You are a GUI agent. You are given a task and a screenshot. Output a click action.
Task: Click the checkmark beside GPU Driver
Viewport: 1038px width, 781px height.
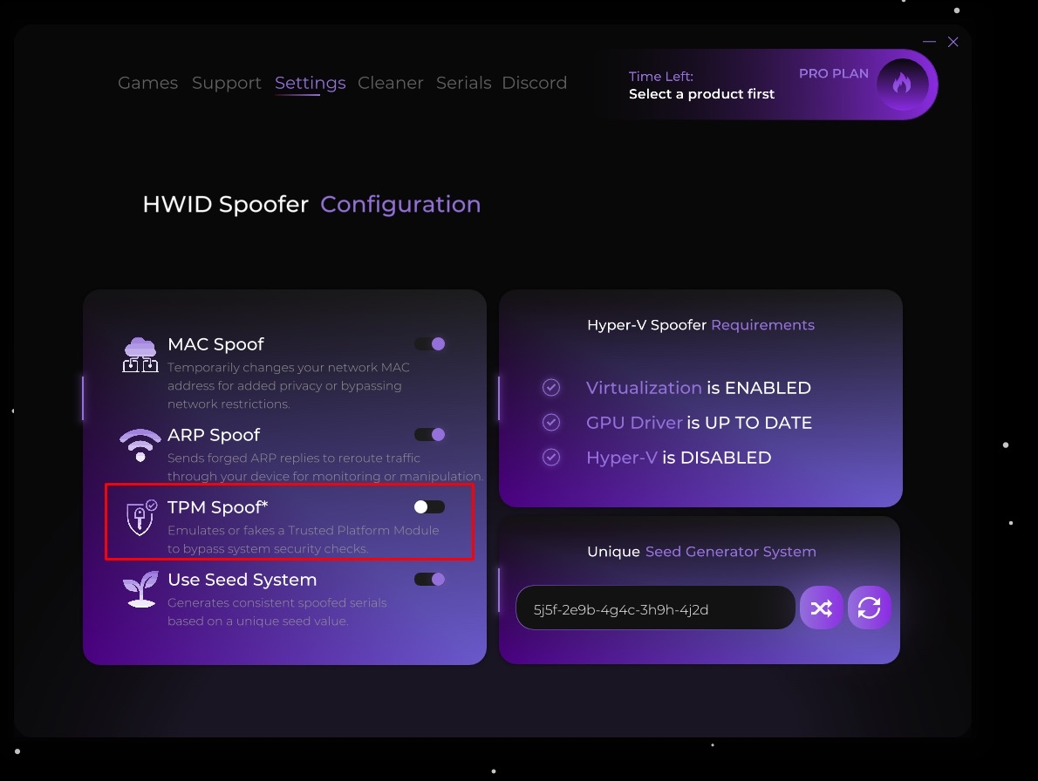tap(551, 423)
